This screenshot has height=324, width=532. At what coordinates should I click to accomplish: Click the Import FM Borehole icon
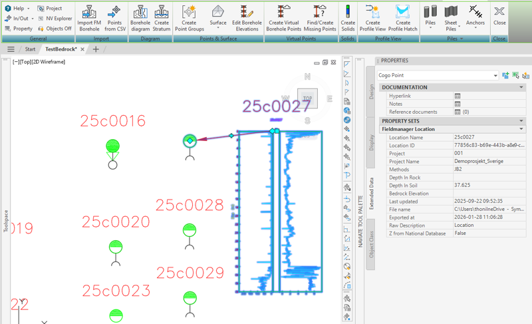coord(88,12)
